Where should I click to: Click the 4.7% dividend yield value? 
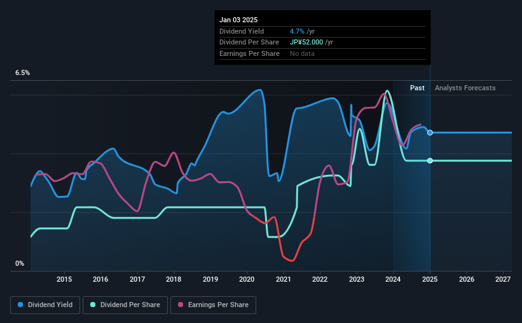click(x=297, y=31)
